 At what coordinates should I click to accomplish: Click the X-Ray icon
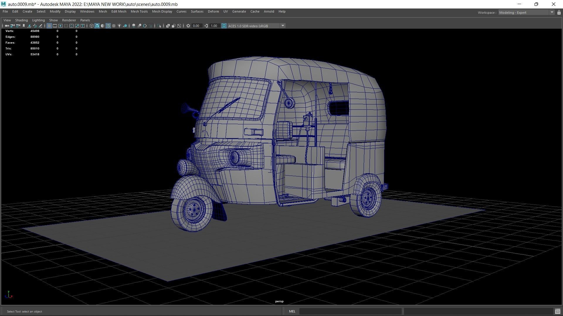168,26
